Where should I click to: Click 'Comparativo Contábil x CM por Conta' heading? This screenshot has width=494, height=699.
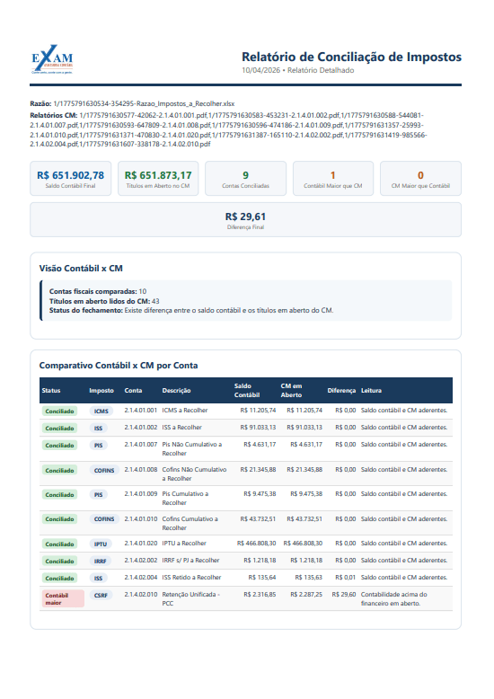click(x=119, y=366)
